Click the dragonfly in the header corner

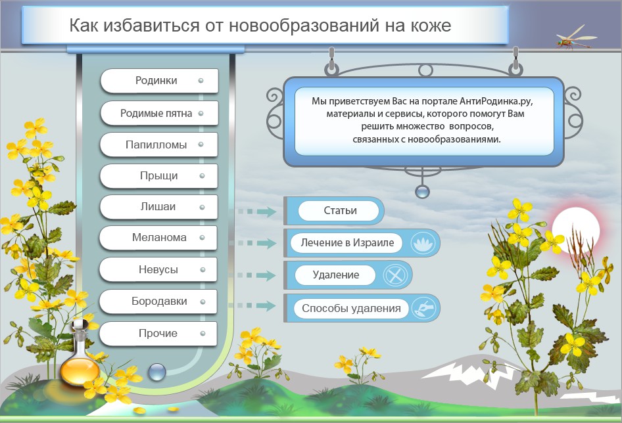[x=575, y=38]
